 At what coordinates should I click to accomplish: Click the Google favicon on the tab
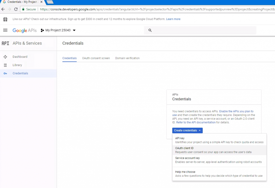click(x=4, y=2)
